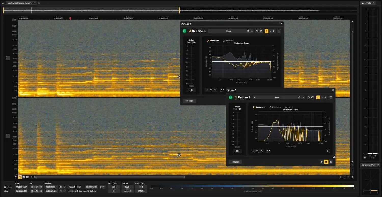The width and height of the screenshot is (382, 197).
Task: Undo the selection change in Selection row
Action: (61, 187)
